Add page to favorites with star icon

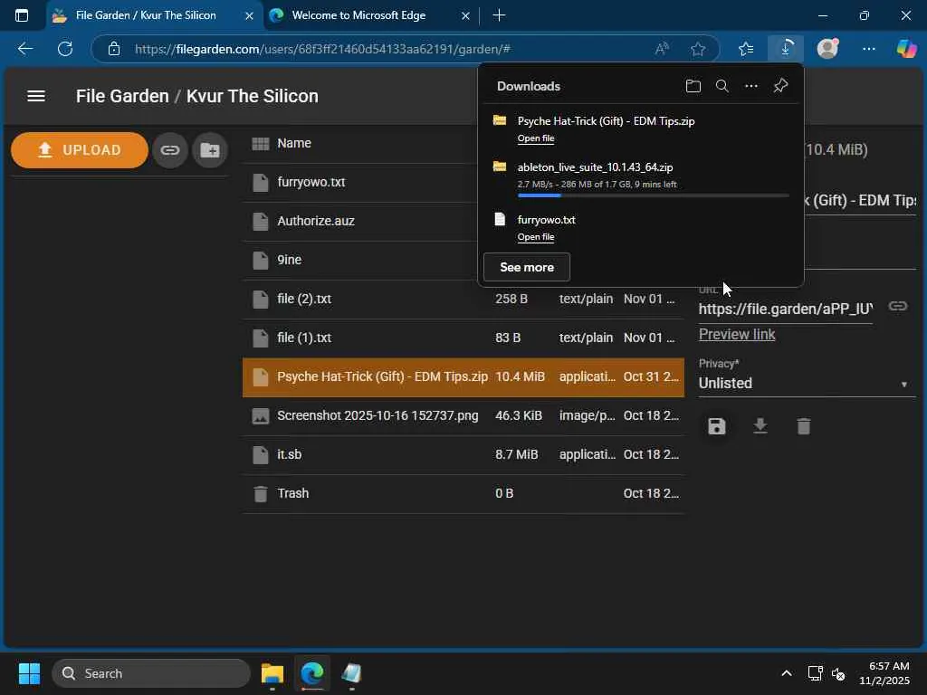(698, 49)
